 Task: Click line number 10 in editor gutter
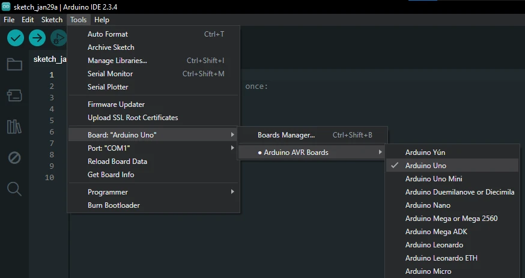49,178
